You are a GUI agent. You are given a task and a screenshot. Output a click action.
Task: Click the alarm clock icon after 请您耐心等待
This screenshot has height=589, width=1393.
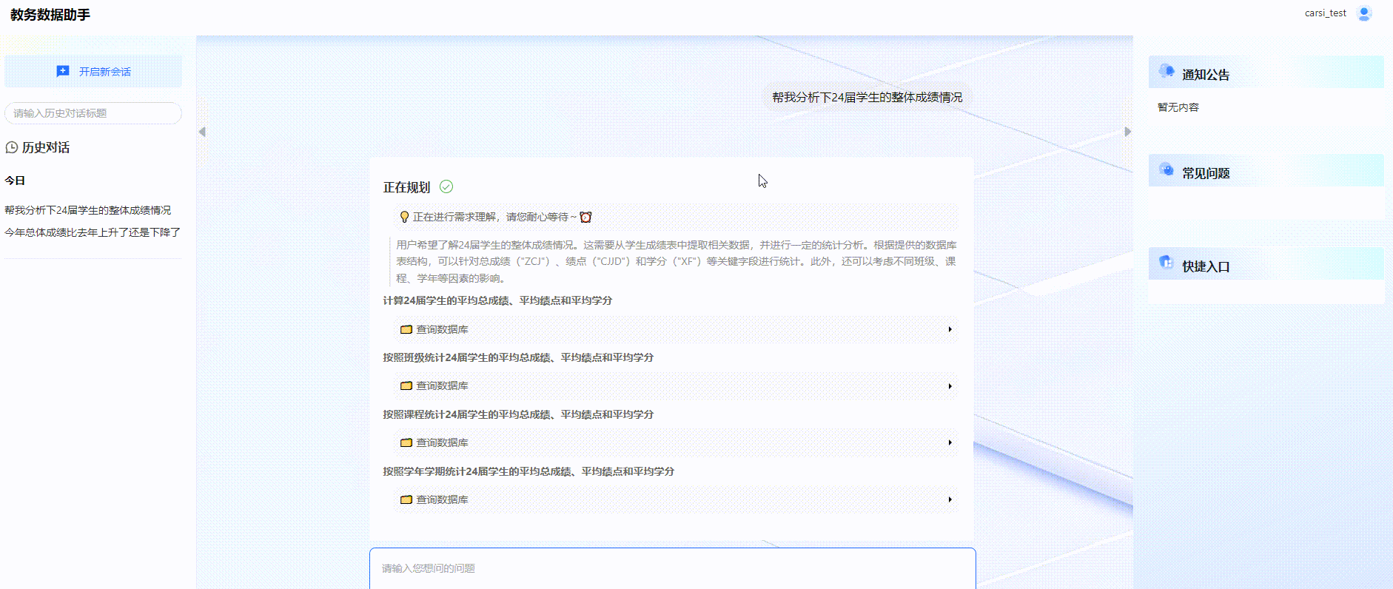pos(585,217)
